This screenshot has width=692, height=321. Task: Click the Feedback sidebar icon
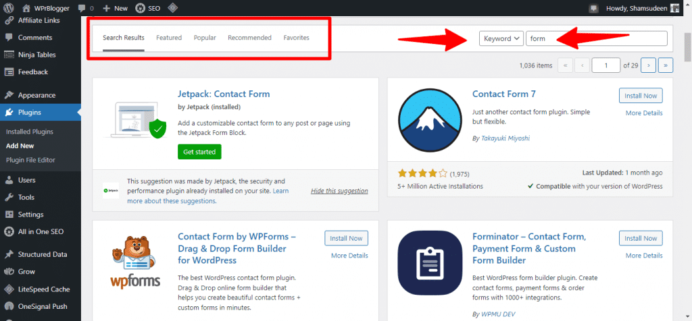8,71
